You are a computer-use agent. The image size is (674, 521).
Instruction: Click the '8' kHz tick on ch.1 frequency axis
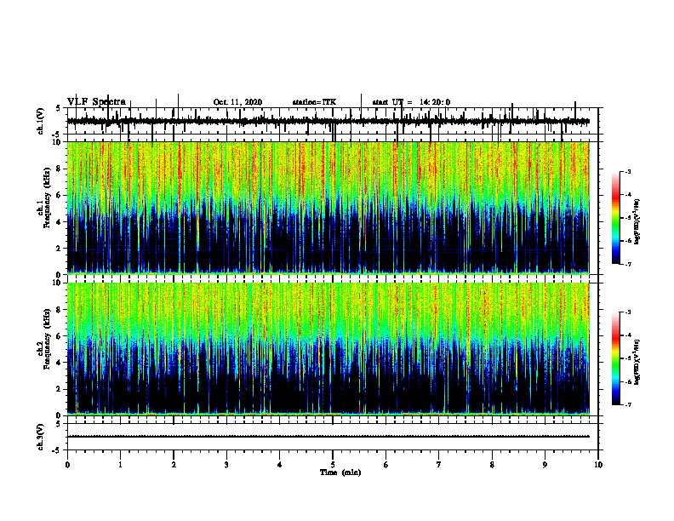point(60,169)
